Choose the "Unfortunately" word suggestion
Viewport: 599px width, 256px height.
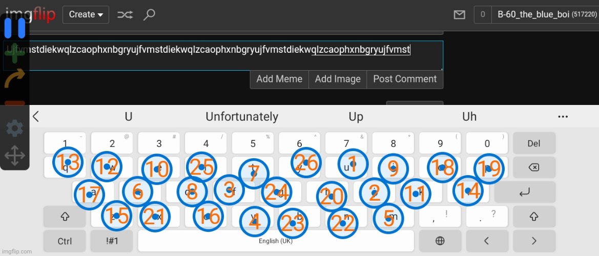[x=242, y=117]
